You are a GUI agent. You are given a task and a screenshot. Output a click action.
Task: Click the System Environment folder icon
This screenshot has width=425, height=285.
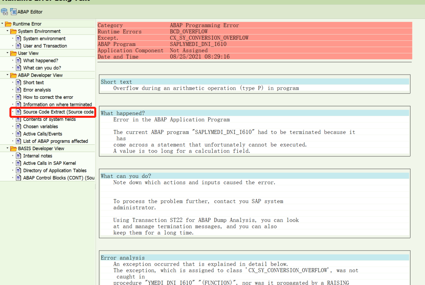[x=13, y=31]
